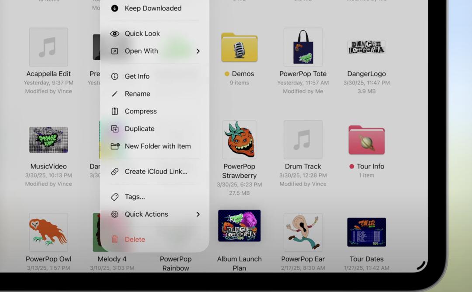Click the Quick Look eye icon

click(115, 33)
